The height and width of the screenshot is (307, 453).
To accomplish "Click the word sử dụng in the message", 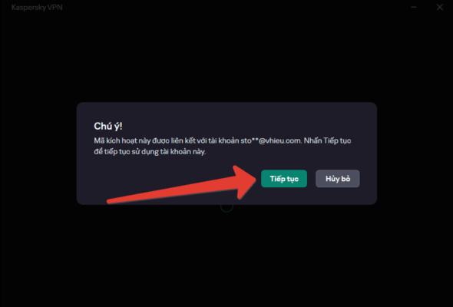I will (x=145, y=152).
